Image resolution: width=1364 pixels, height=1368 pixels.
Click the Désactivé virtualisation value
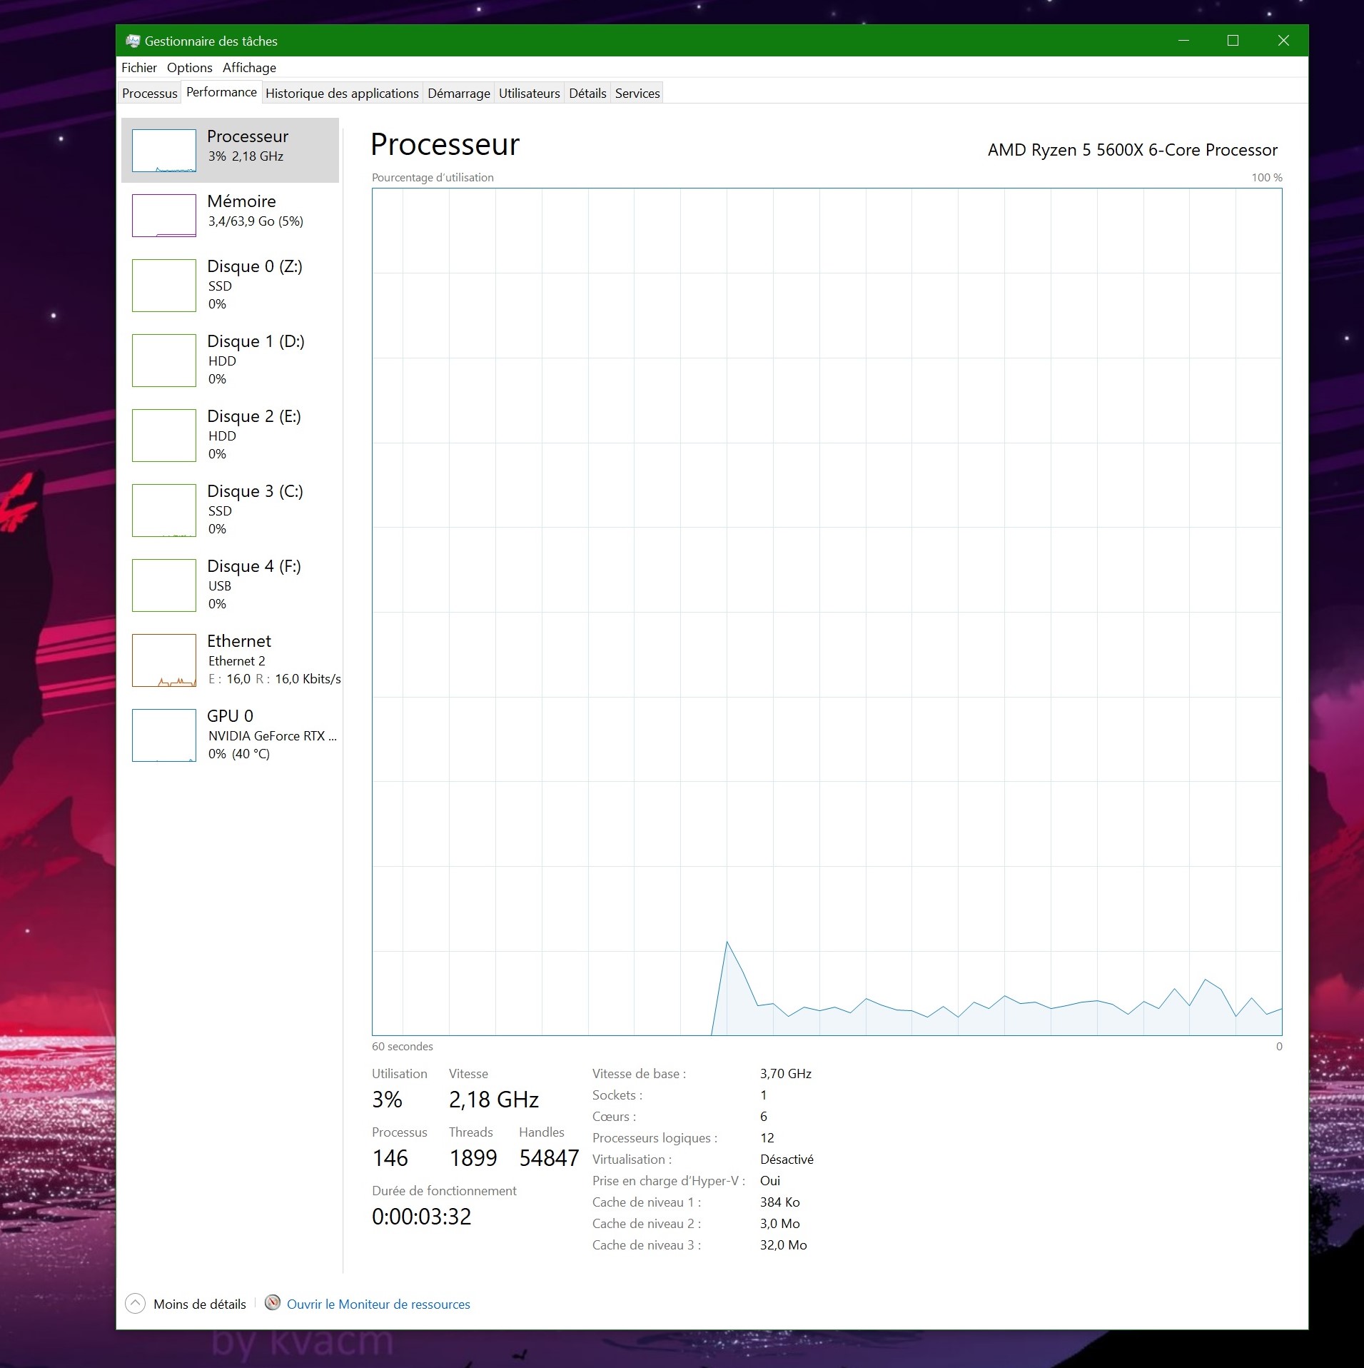(787, 1159)
